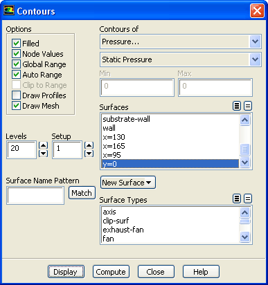Deselect all surfaces icon above Surfaces list
The image size is (268, 285).
(x=248, y=106)
